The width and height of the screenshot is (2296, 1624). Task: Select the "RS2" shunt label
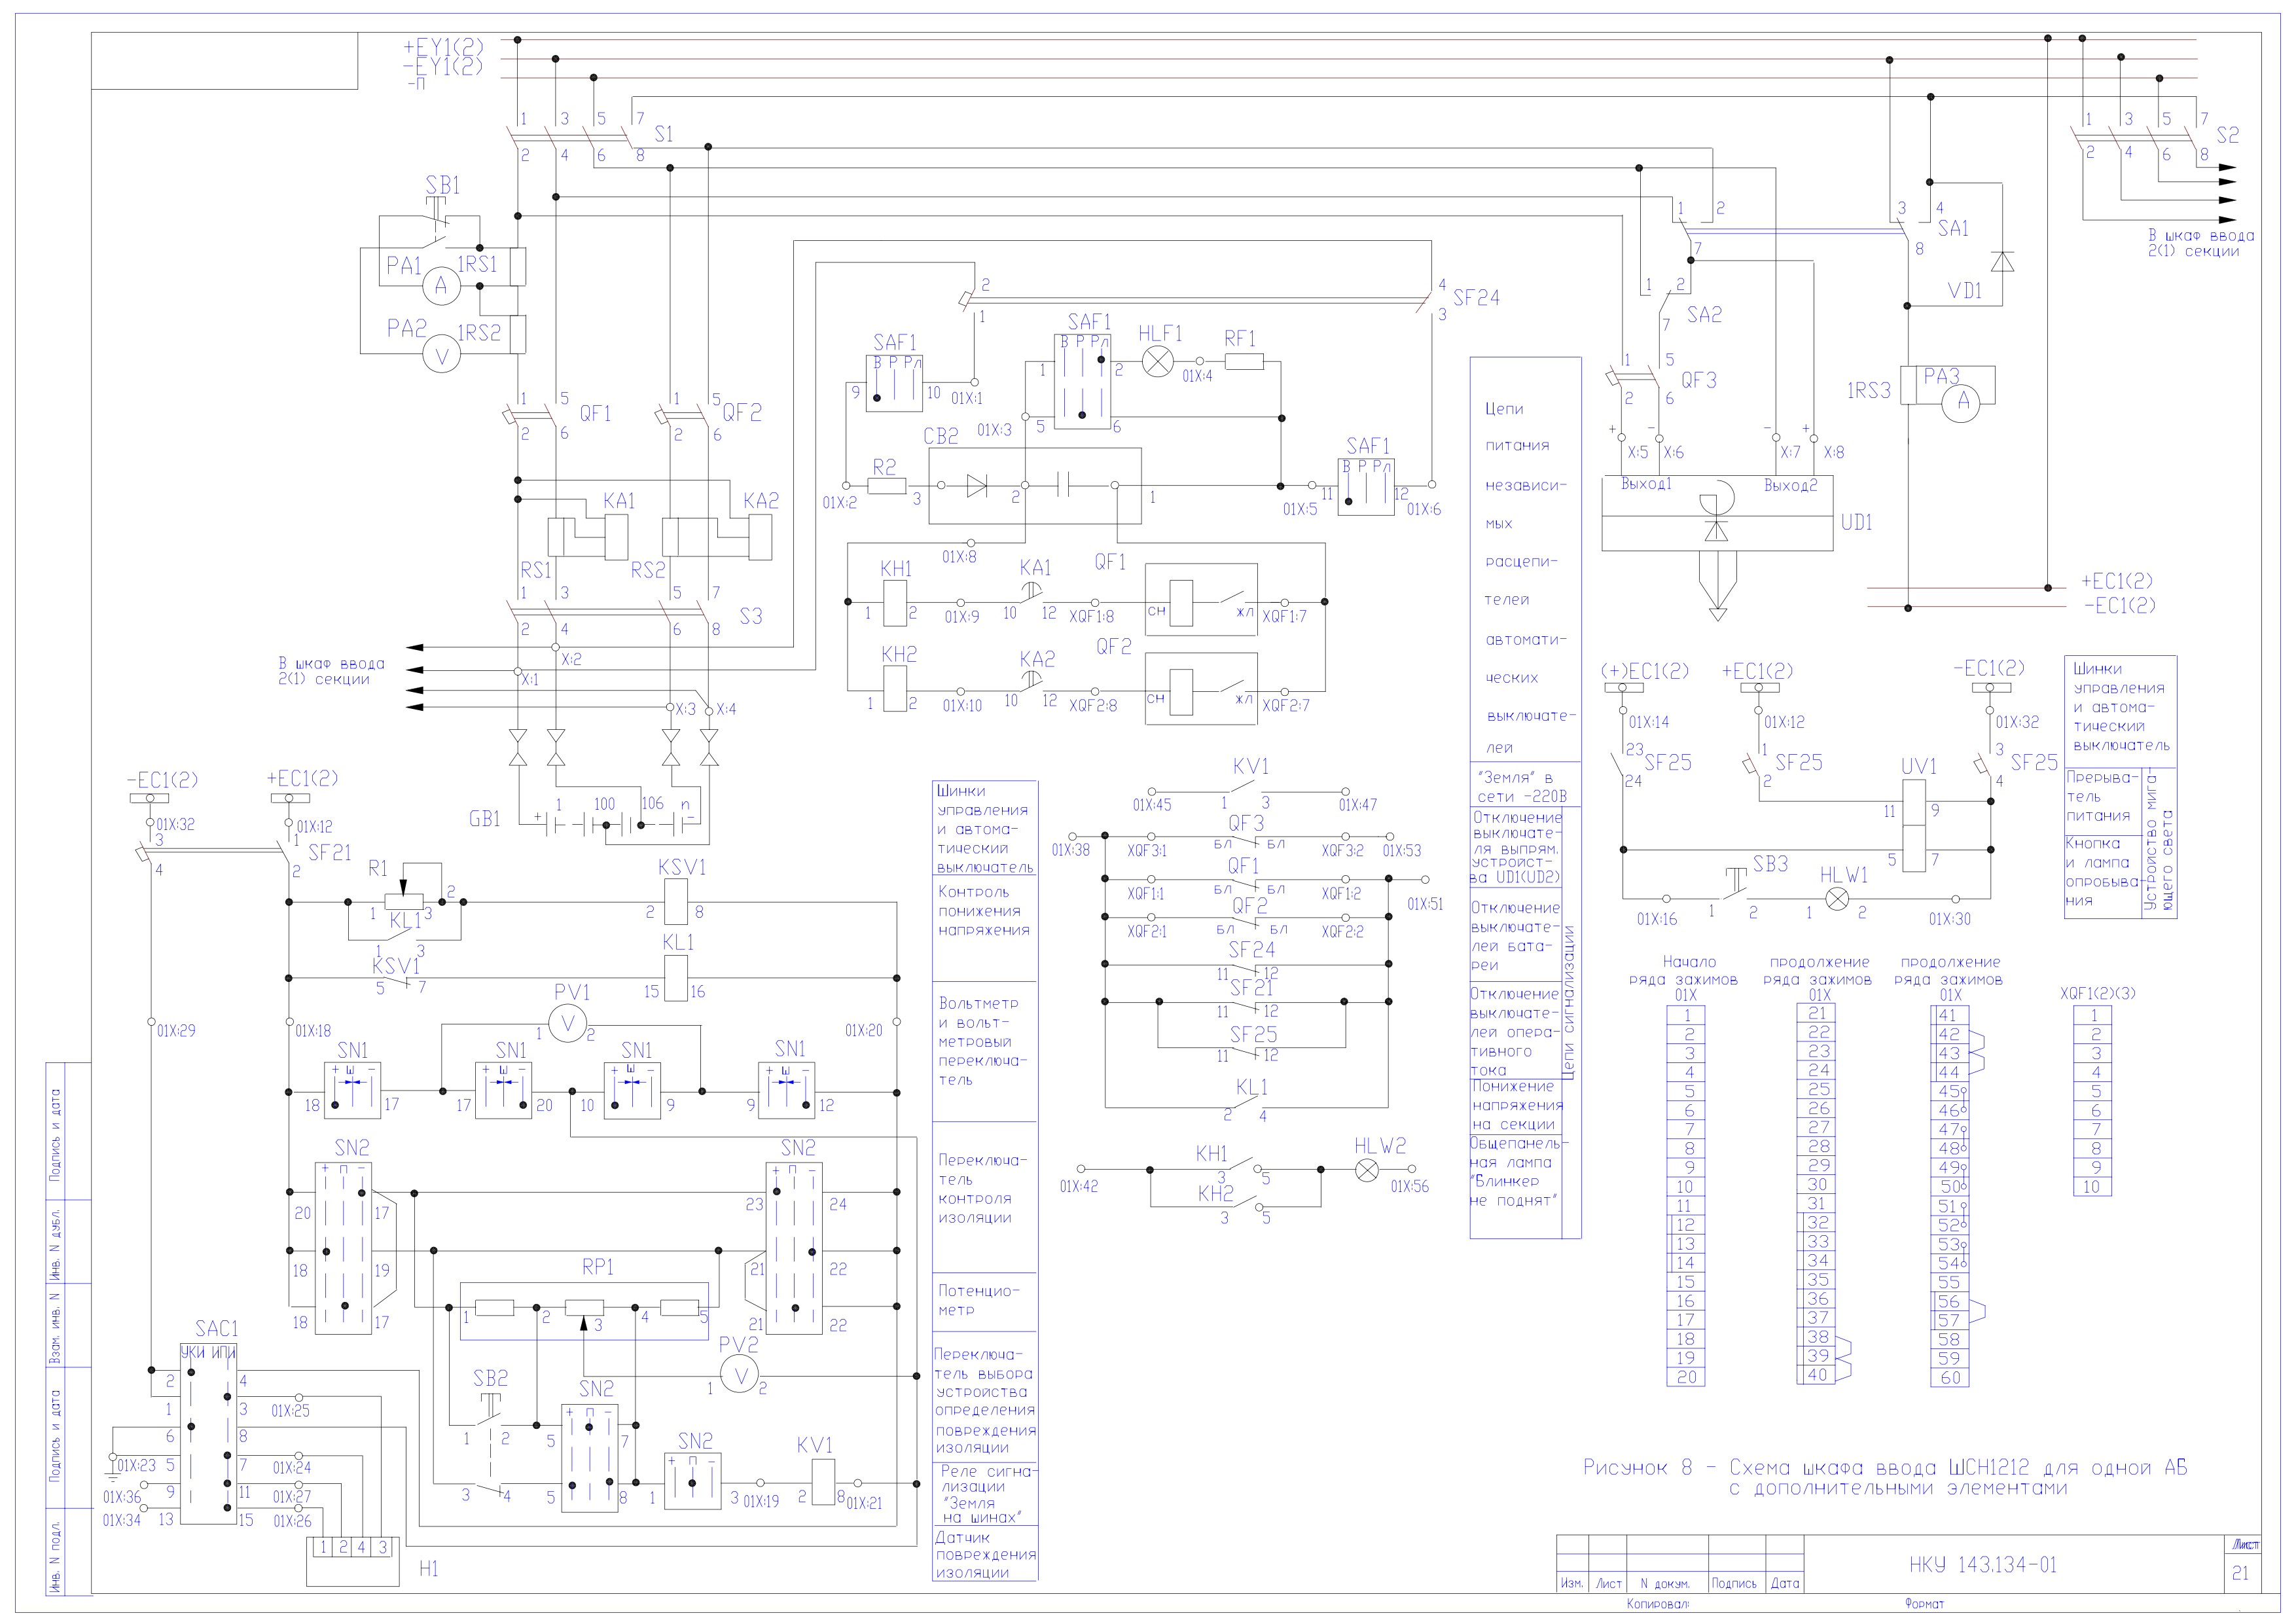click(x=648, y=570)
